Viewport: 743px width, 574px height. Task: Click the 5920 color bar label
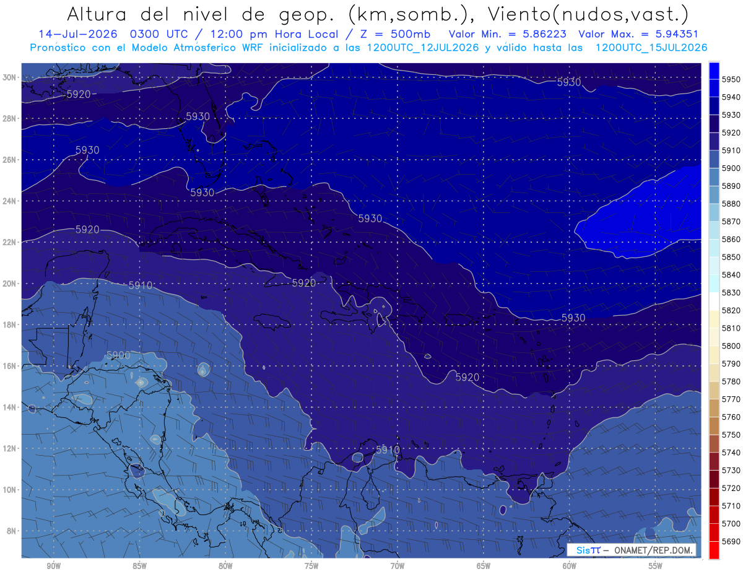click(x=731, y=133)
